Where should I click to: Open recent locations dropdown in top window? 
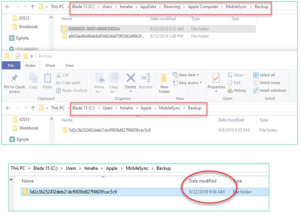click(26, 7)
